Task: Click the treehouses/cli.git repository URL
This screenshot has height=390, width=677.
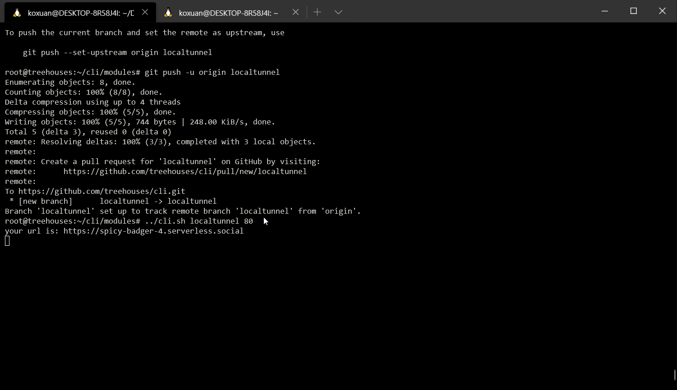Action: point(102,191)
